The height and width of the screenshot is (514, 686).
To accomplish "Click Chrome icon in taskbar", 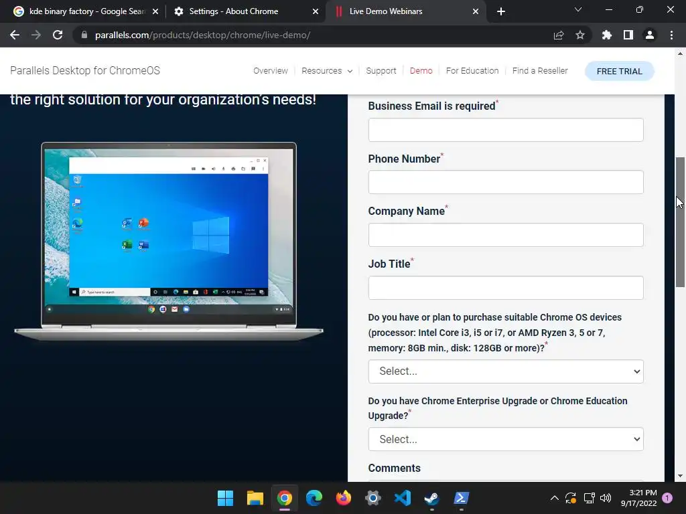I will pyautogui.click(x=284, y=498).
